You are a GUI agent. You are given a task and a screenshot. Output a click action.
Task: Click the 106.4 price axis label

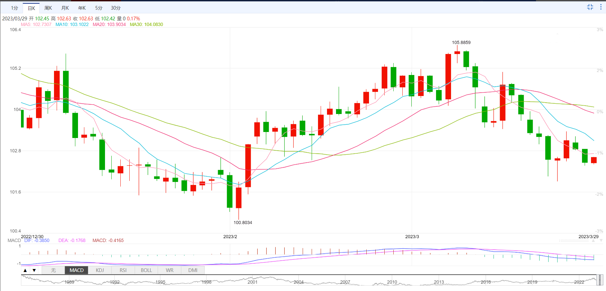15,30
